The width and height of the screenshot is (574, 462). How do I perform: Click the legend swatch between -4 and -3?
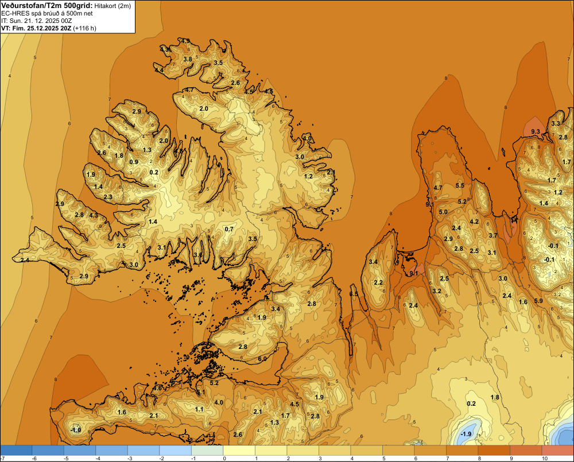[x=112, y=450]
